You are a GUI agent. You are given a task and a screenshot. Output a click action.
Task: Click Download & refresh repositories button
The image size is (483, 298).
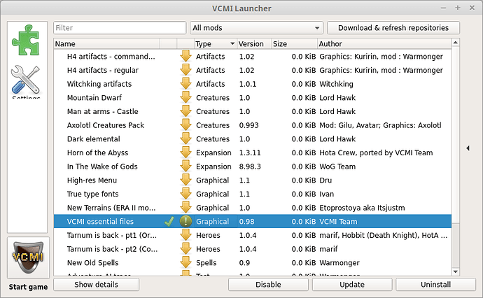[393, 28]
